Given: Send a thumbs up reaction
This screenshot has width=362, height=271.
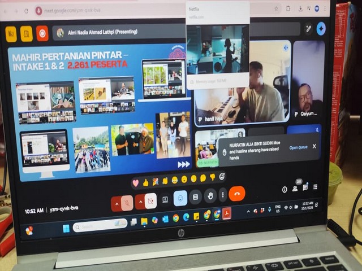Looking at the screenshot, I should click(x=145, y=182).
